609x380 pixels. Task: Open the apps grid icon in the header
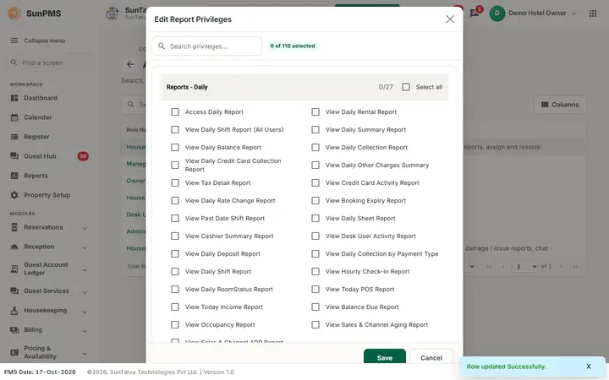click(593, 14)
